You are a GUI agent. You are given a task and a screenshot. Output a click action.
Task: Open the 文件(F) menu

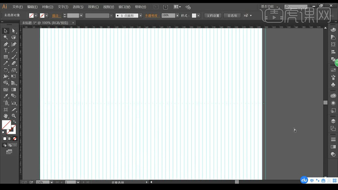click(17, 7)
